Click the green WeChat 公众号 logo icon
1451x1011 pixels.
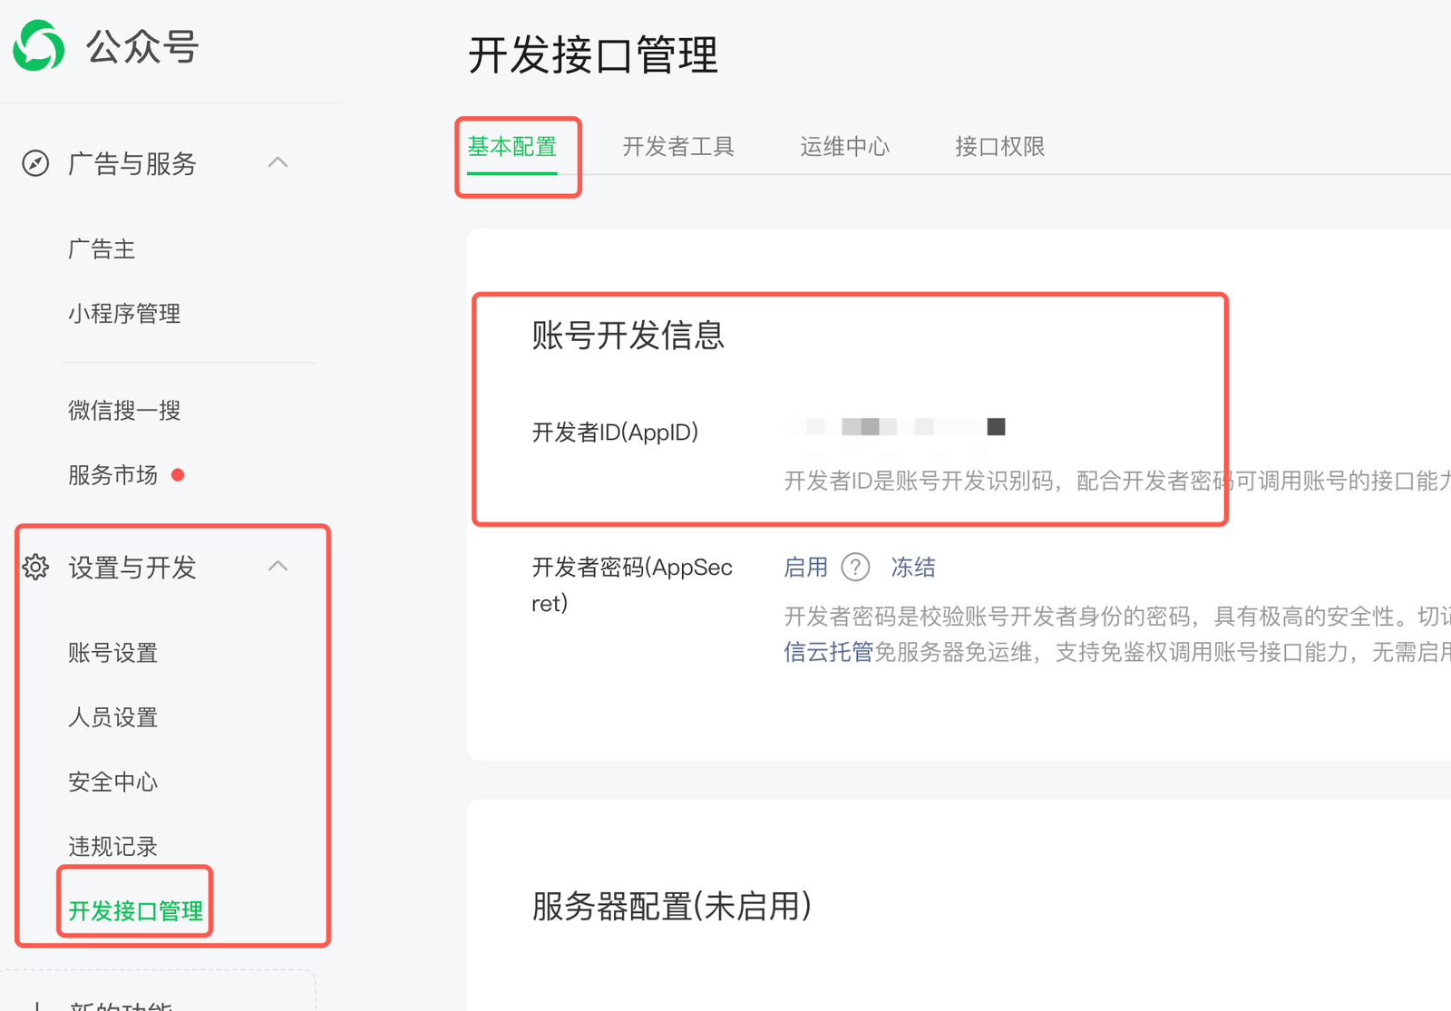[39, 45]
